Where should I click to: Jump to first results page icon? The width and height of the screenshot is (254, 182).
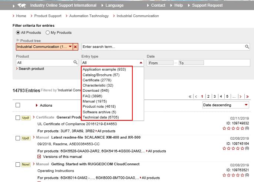tap(190, 97)
